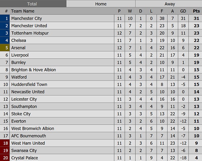Select Brighton & Hove Albion row
This screenshot has height=161, width=202.
click(x=33, y=70)
